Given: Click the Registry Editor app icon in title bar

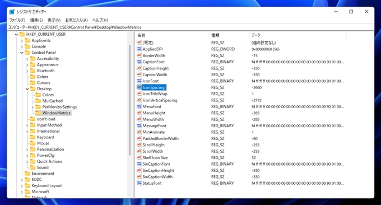Looking at the screenshot, I should [x=12, y=12].
